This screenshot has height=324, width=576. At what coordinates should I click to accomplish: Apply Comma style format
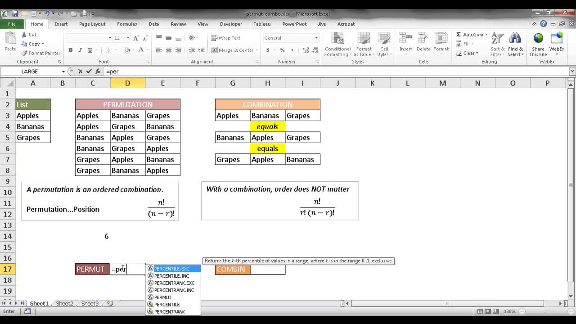pyautogui.click(x=291, y=50)
